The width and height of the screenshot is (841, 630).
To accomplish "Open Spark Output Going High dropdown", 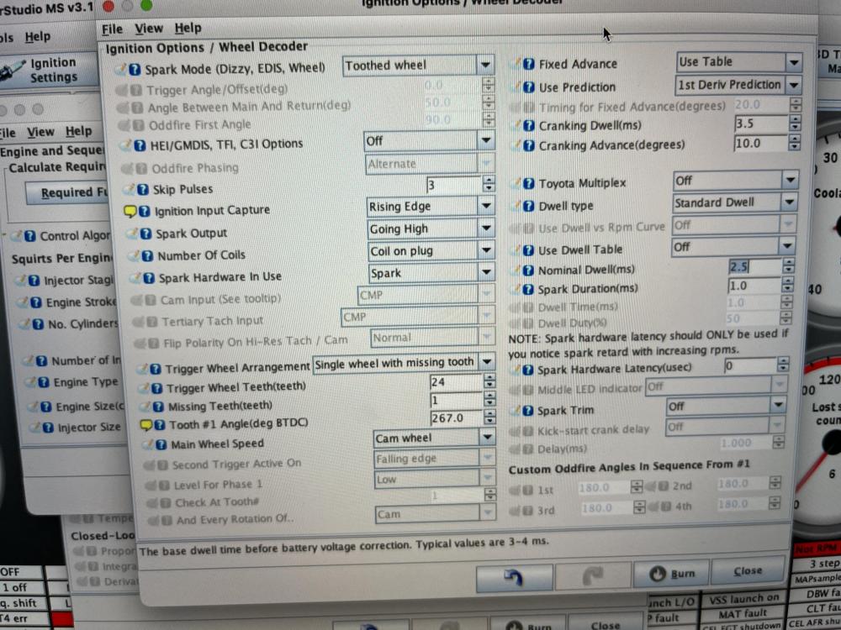I will (431, 228).
